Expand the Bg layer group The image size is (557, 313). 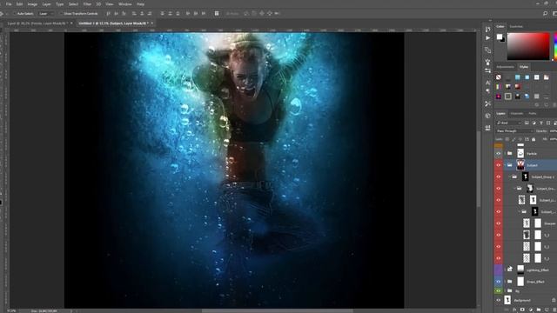[x=505, y=291]
